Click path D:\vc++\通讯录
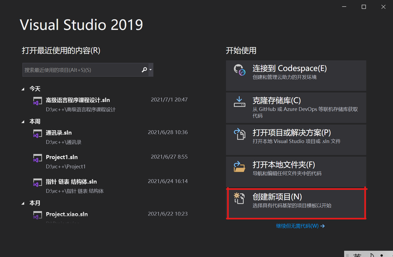The height and width of the screenshot is (257, 393). (64, 142)
